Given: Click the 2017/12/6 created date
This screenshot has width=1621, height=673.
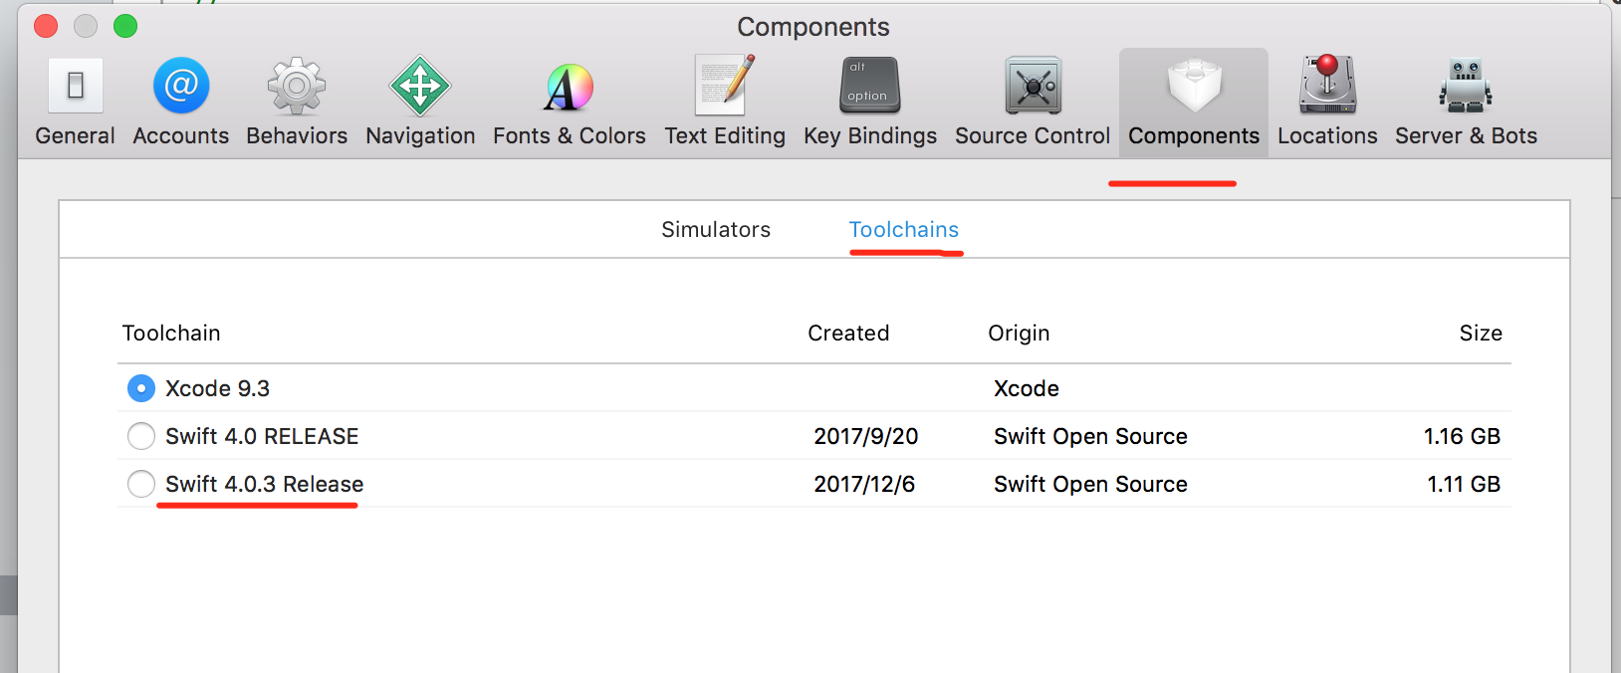Looking at the screenshot, I should coord(864,484).
